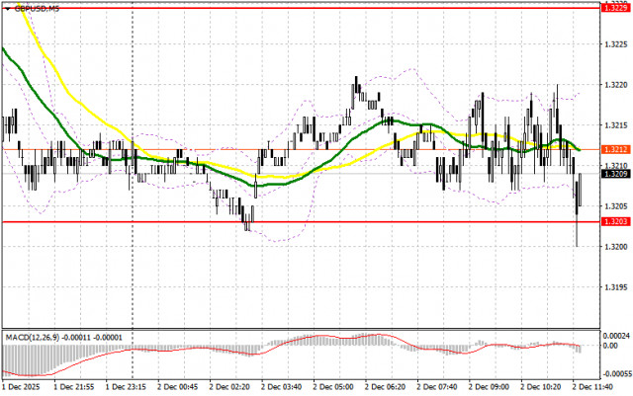Image resolution: width=633 pixels, height=396 pixels.
Task: Click the 1.3200 price scale value
Action: click(616, 247)
